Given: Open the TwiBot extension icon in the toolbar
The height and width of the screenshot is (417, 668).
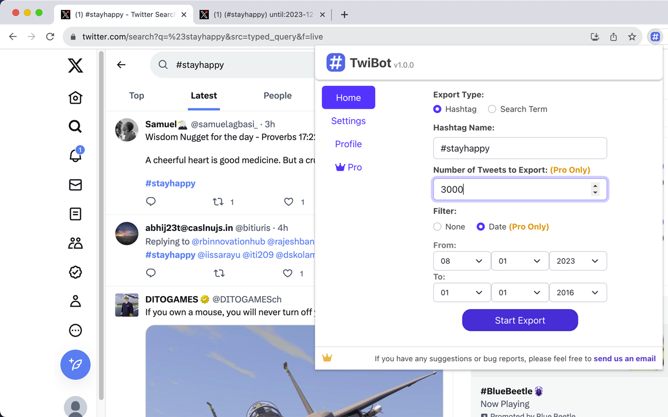Looking at the screenshot, I should 655,36.
